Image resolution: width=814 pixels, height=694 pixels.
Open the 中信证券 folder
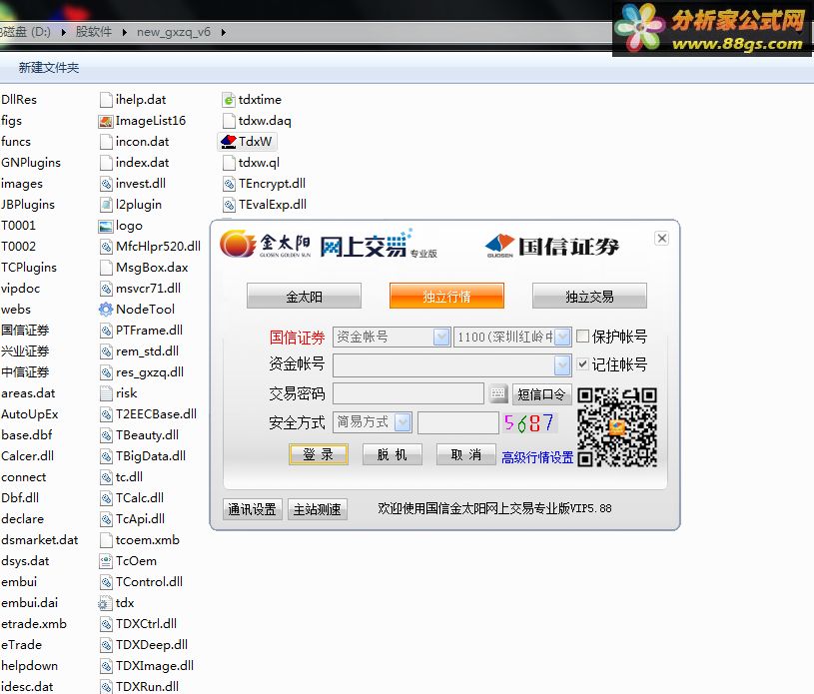click(x=25, y=372)
